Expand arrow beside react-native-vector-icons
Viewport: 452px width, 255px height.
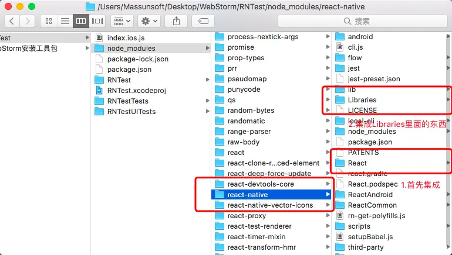328,205
